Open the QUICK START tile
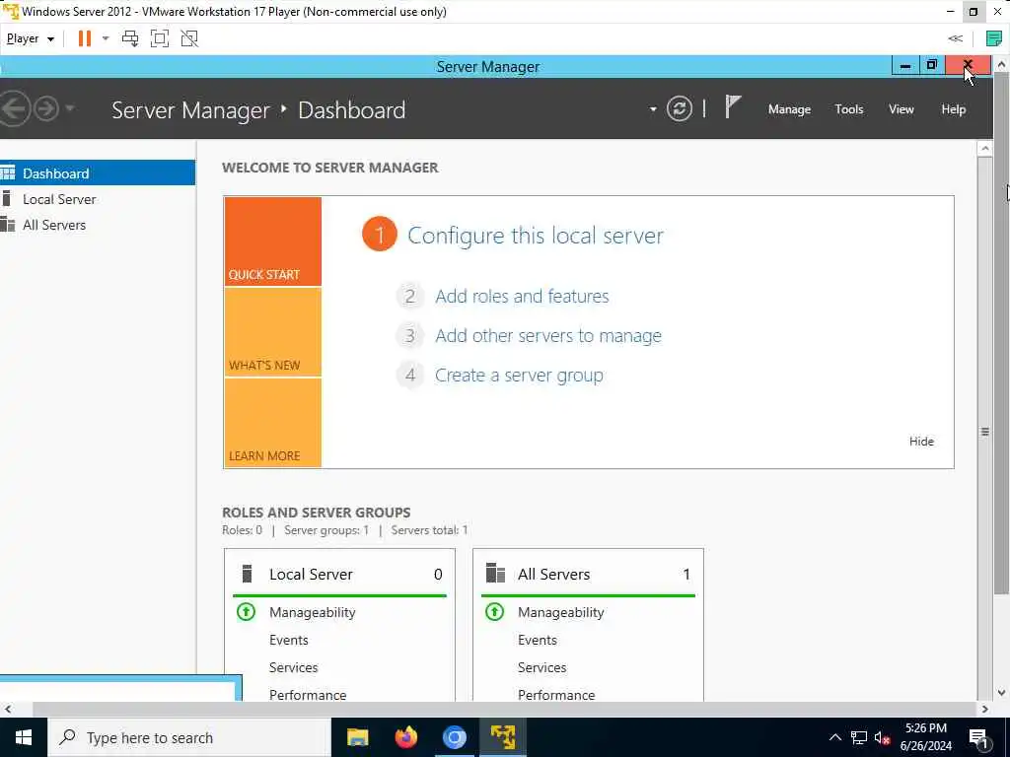 coord(272,241)
